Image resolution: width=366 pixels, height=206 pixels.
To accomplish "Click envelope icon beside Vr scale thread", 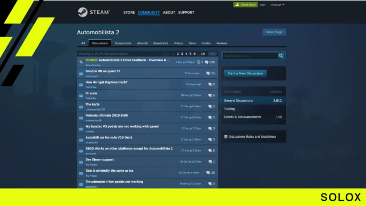I will pyautogui.click(x=81, y=95).
